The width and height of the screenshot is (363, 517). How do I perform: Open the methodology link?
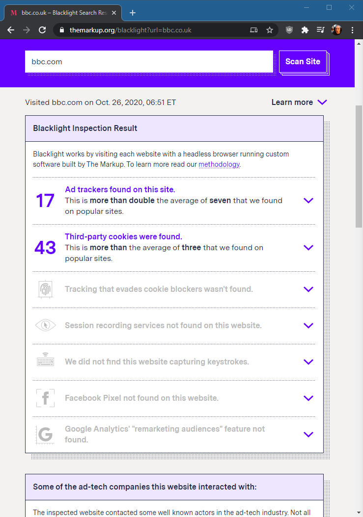(219, 164)
